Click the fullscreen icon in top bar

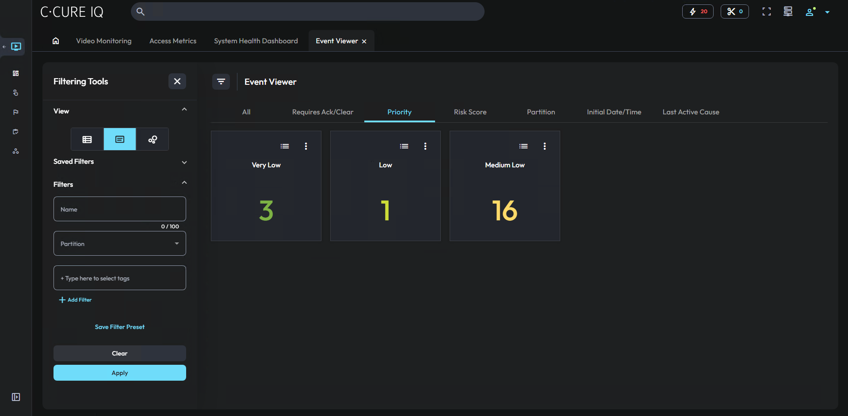[x=766, y=12]
